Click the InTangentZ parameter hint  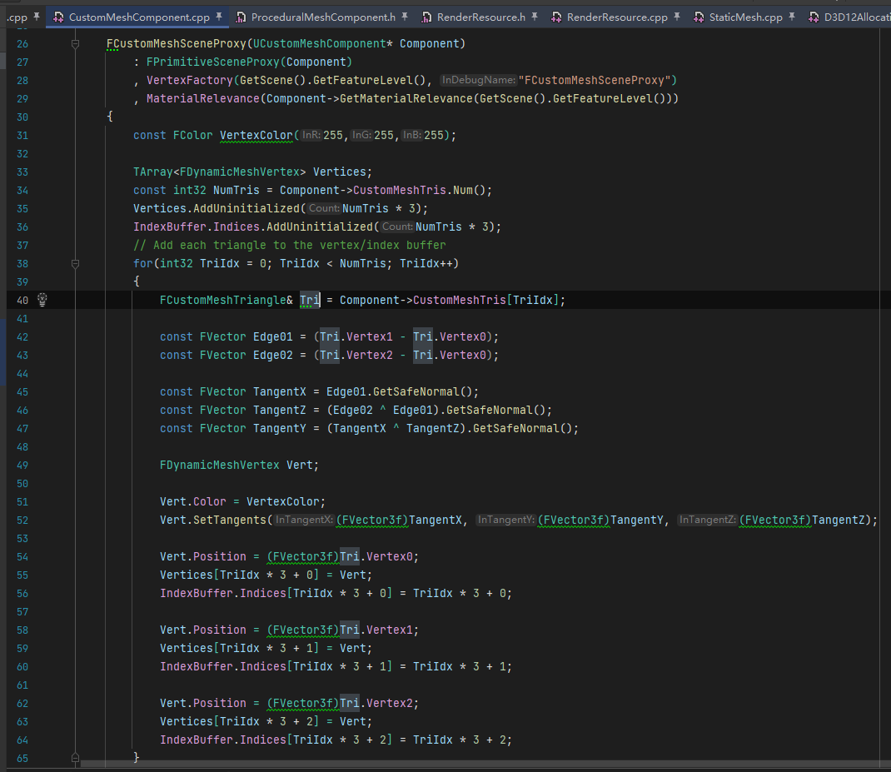708,520
